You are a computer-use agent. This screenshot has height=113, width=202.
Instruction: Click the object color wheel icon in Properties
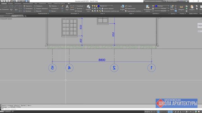[x=153, y=6]
